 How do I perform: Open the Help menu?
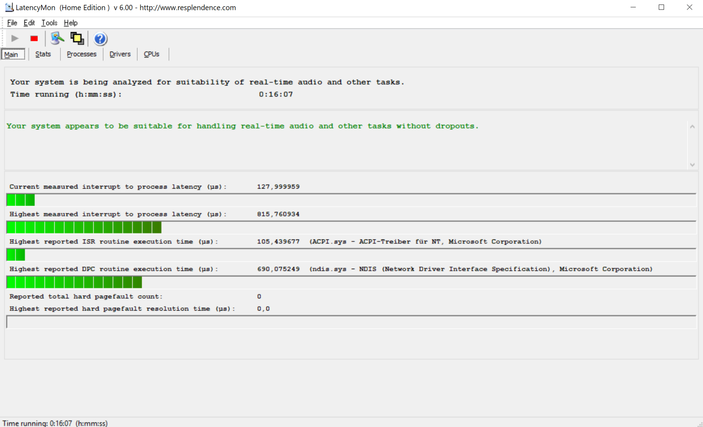click(x=70, y=23)
